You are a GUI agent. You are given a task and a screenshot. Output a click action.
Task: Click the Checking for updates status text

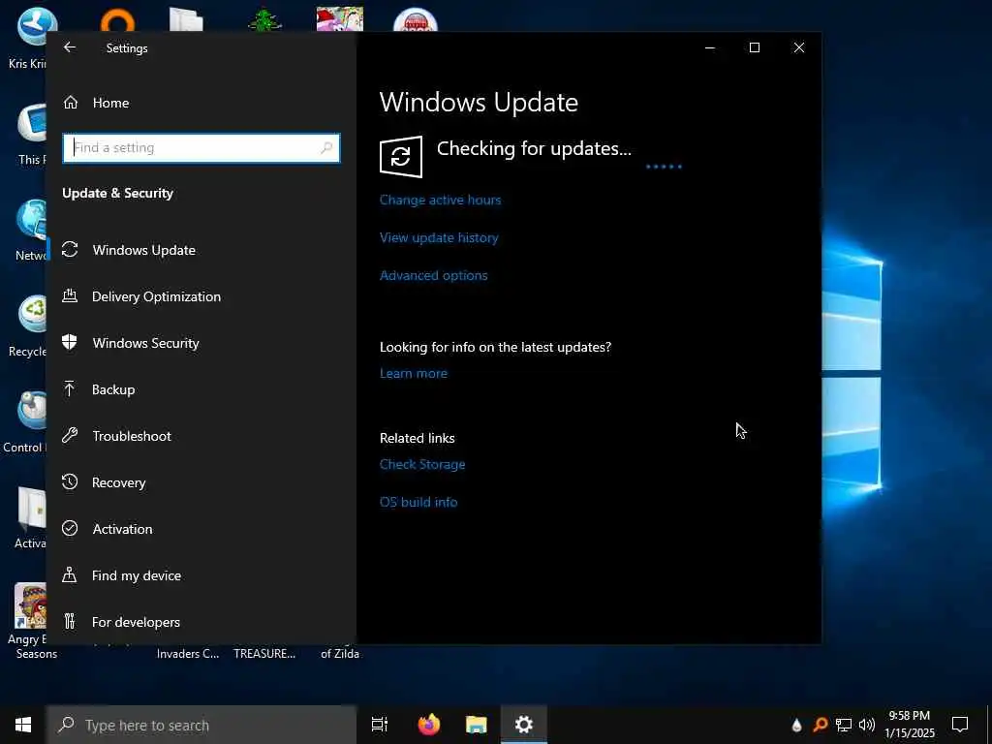[x=534, y=148]
